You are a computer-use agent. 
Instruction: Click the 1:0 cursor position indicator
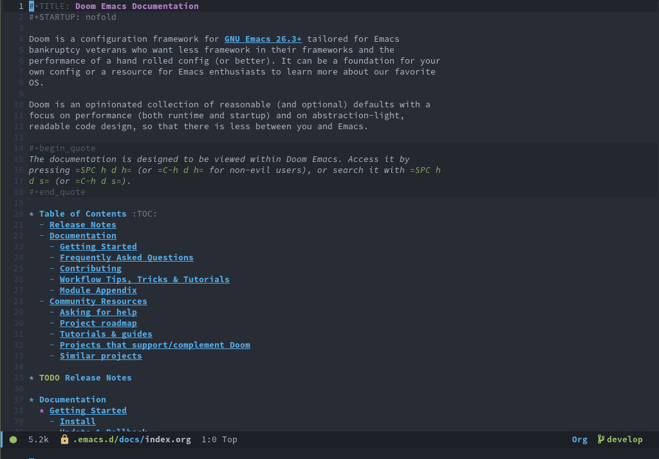pyautogui.click(x=209, y=440)
